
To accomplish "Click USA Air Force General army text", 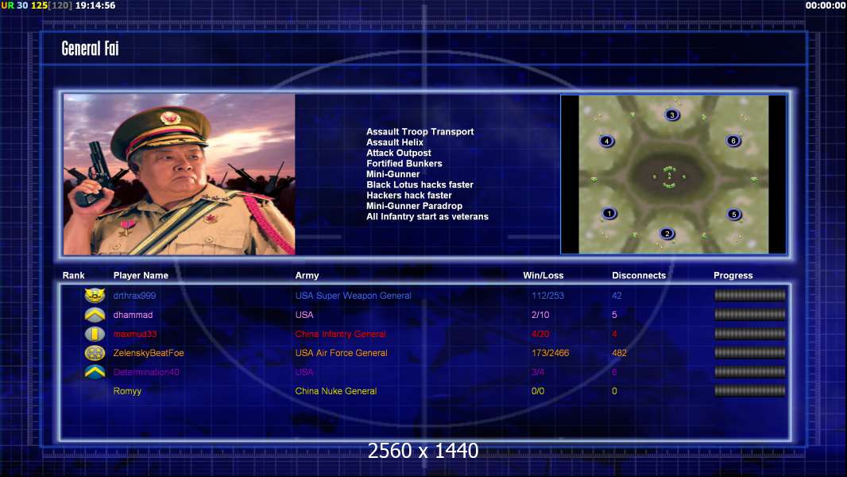I will coord(342,353).
